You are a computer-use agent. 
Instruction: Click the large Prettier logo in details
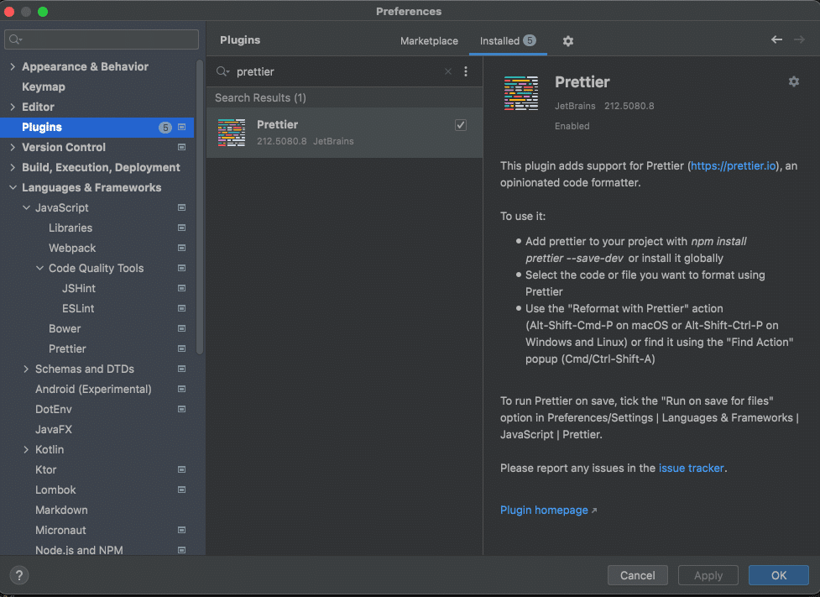[x=521, y=93]
